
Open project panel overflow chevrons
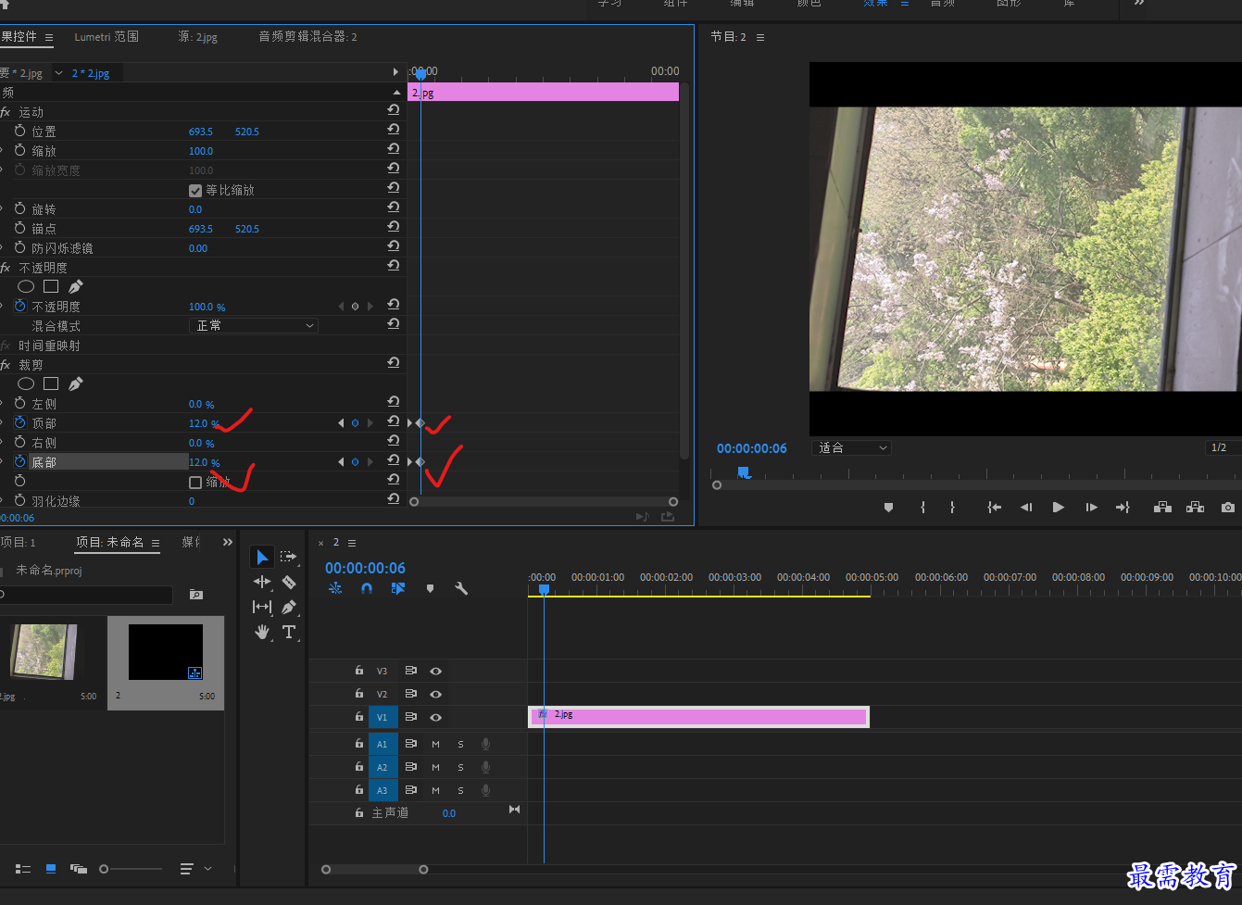coord(228,542)
